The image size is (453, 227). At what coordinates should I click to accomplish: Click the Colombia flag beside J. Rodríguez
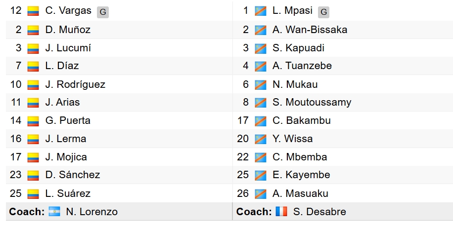pos(33,84)
